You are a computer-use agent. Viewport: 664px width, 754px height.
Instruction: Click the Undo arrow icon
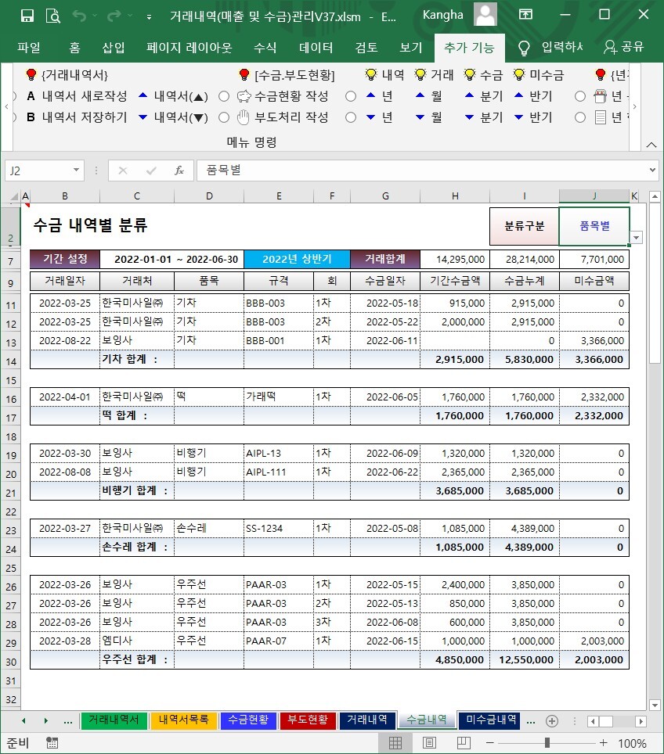(x=79, y=16)
